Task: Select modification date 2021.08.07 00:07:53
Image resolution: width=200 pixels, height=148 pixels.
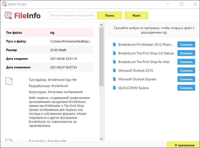Action: [64, 67]
